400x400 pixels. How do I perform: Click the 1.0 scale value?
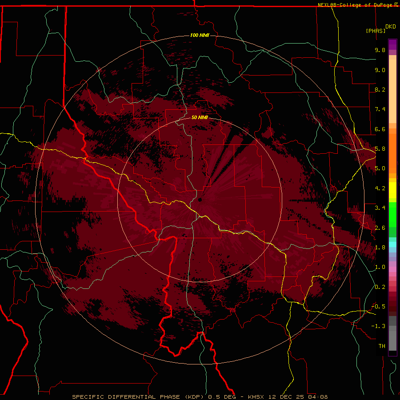click(x=380, y=267)
